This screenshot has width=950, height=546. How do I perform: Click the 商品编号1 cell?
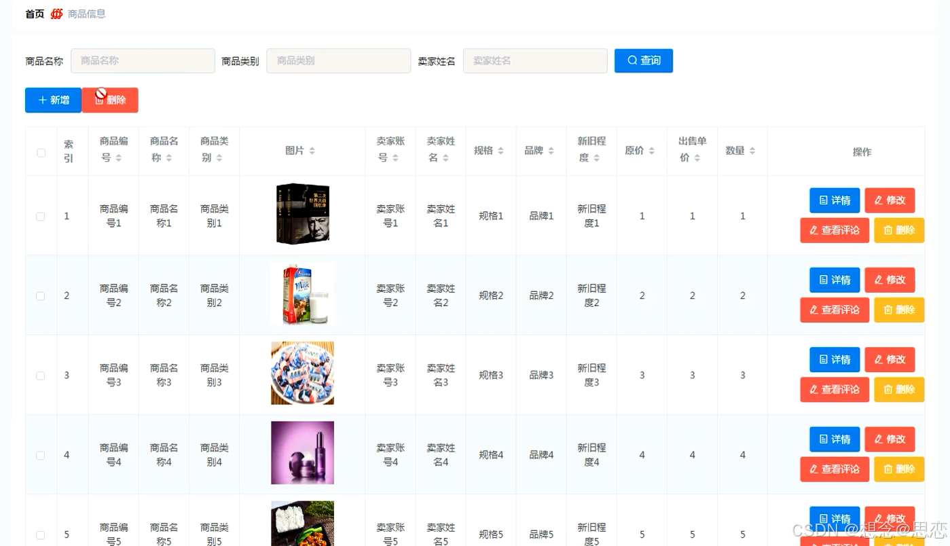click(x=114, y=216)
